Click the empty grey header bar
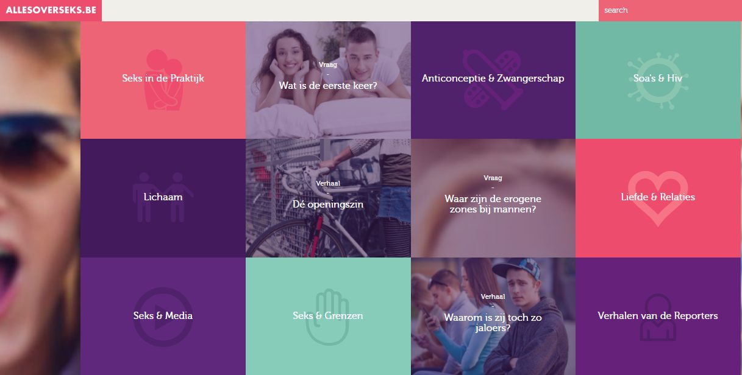Image resolution: width=742 pixels, height=375 pixels. point(350,10)
